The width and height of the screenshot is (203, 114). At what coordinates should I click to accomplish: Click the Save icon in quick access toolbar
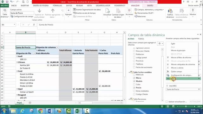(7, 2)
